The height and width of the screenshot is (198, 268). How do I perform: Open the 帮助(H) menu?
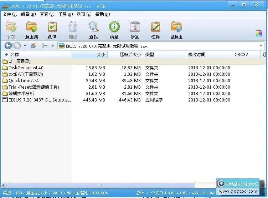pyautogui.click(x=103, y=14)
